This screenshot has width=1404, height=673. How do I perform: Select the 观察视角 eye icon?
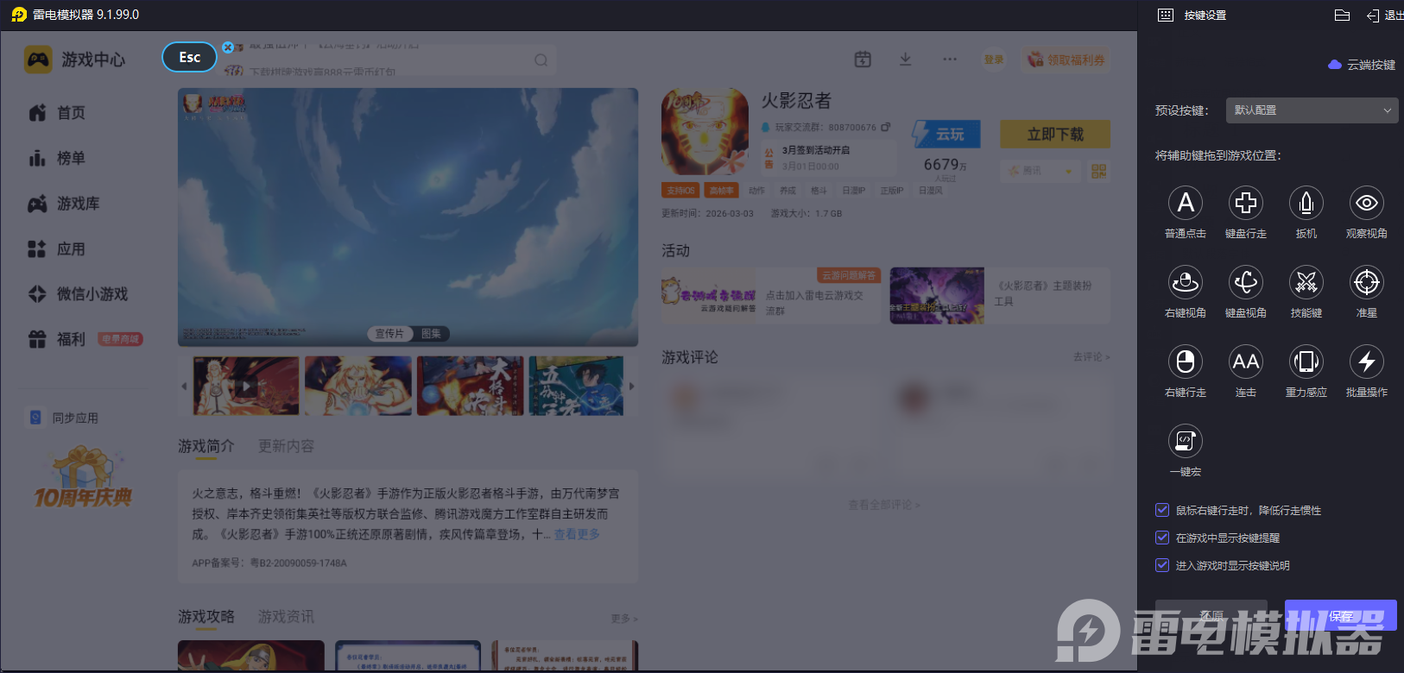1367,203
